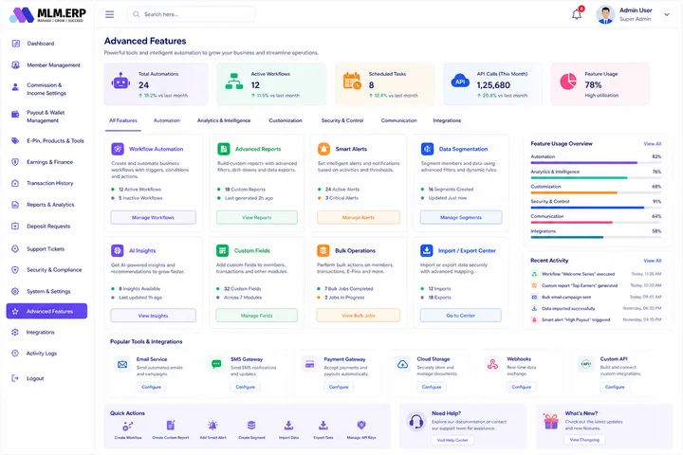Click the AI Insights card icon
The width and height of the screenshot is (683, 455).
coord(118,250)
